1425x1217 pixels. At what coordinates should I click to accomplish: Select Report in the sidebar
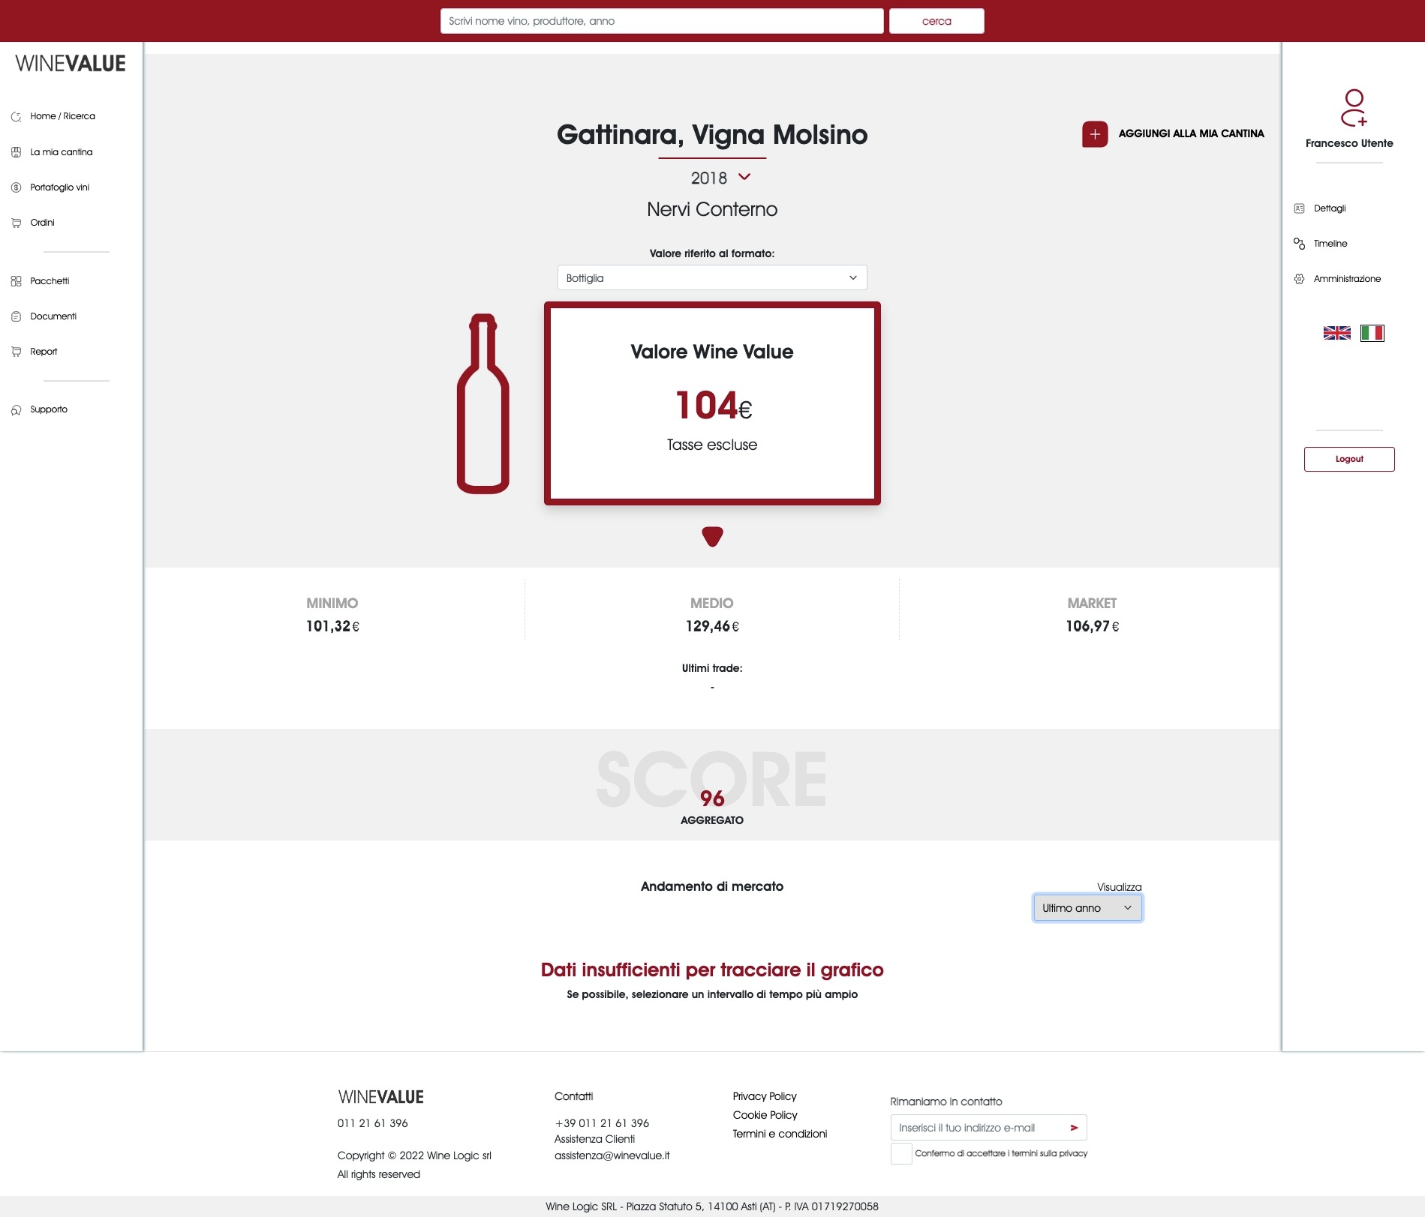(44, 352)
